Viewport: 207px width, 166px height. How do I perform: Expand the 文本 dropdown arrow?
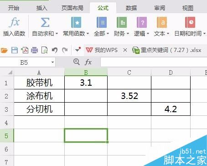[x=168, y=34]
